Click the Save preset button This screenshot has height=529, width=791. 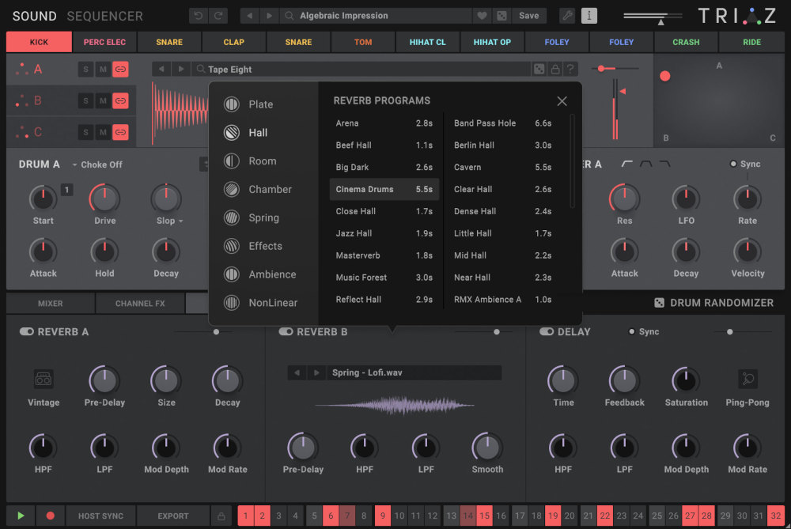(528, 16)
